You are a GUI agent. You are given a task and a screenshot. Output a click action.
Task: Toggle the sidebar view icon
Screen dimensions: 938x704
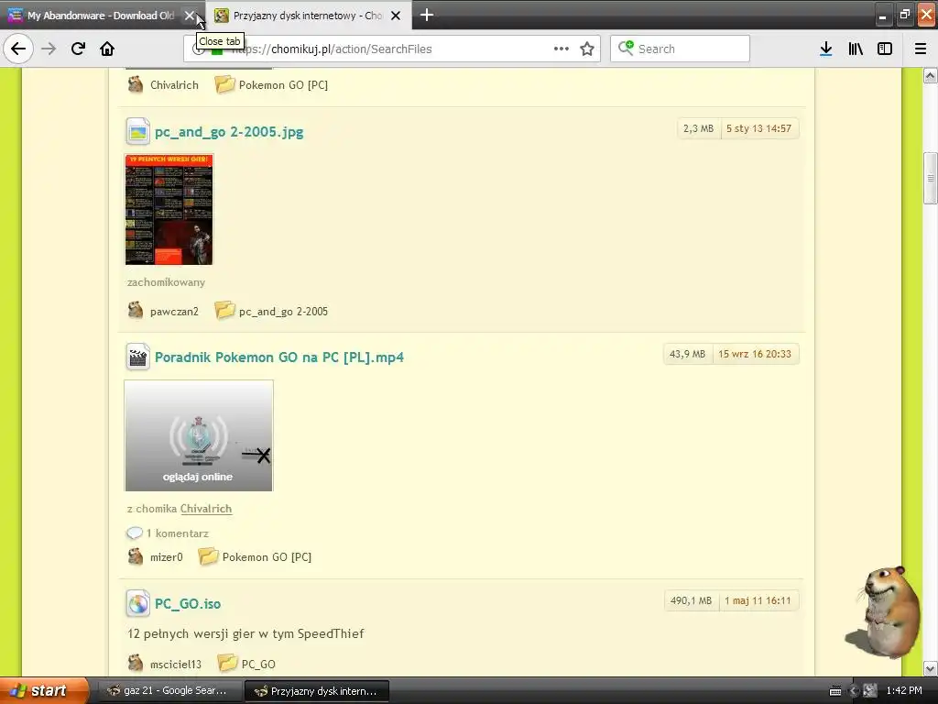click(x=885, y=49)
